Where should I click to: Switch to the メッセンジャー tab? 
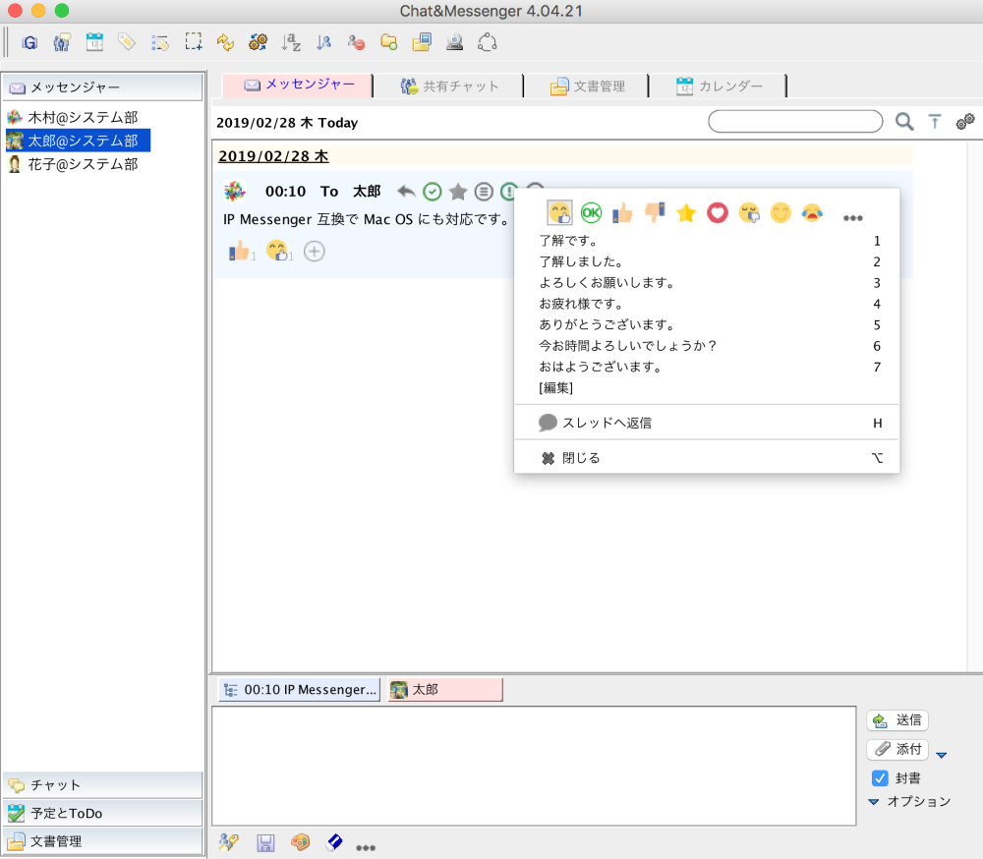(x=298, y=85)
